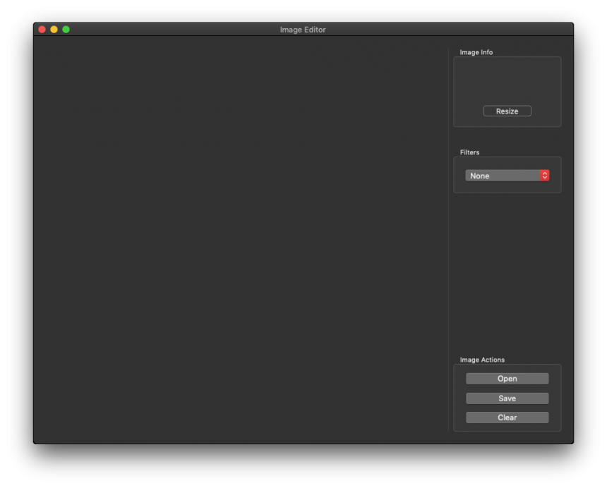Click the Image Actions group label

coord(482,360)
